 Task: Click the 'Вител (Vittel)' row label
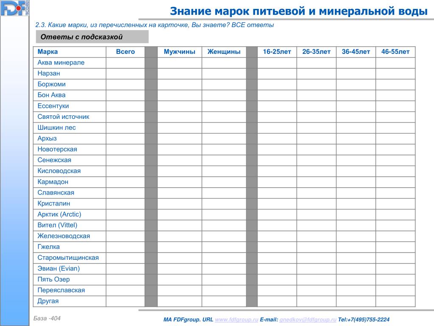pyautogui.click(x=57, y=225)
